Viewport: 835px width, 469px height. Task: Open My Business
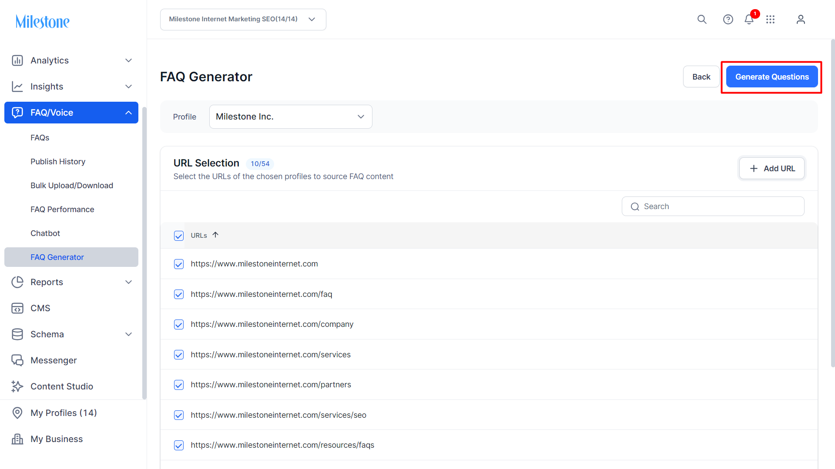tap(57, 439)
